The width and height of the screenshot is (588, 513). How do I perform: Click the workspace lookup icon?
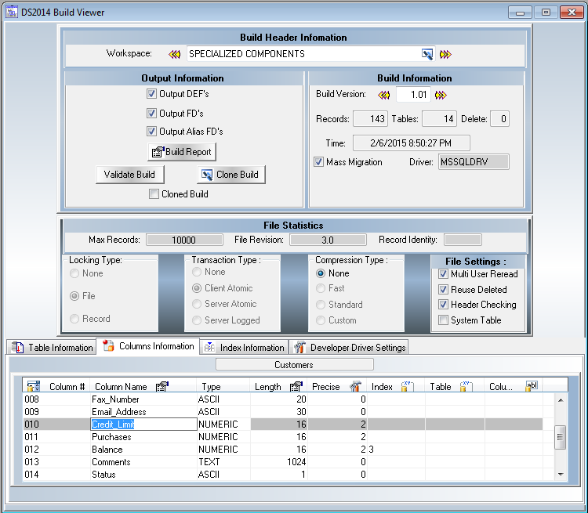[427, 54]
